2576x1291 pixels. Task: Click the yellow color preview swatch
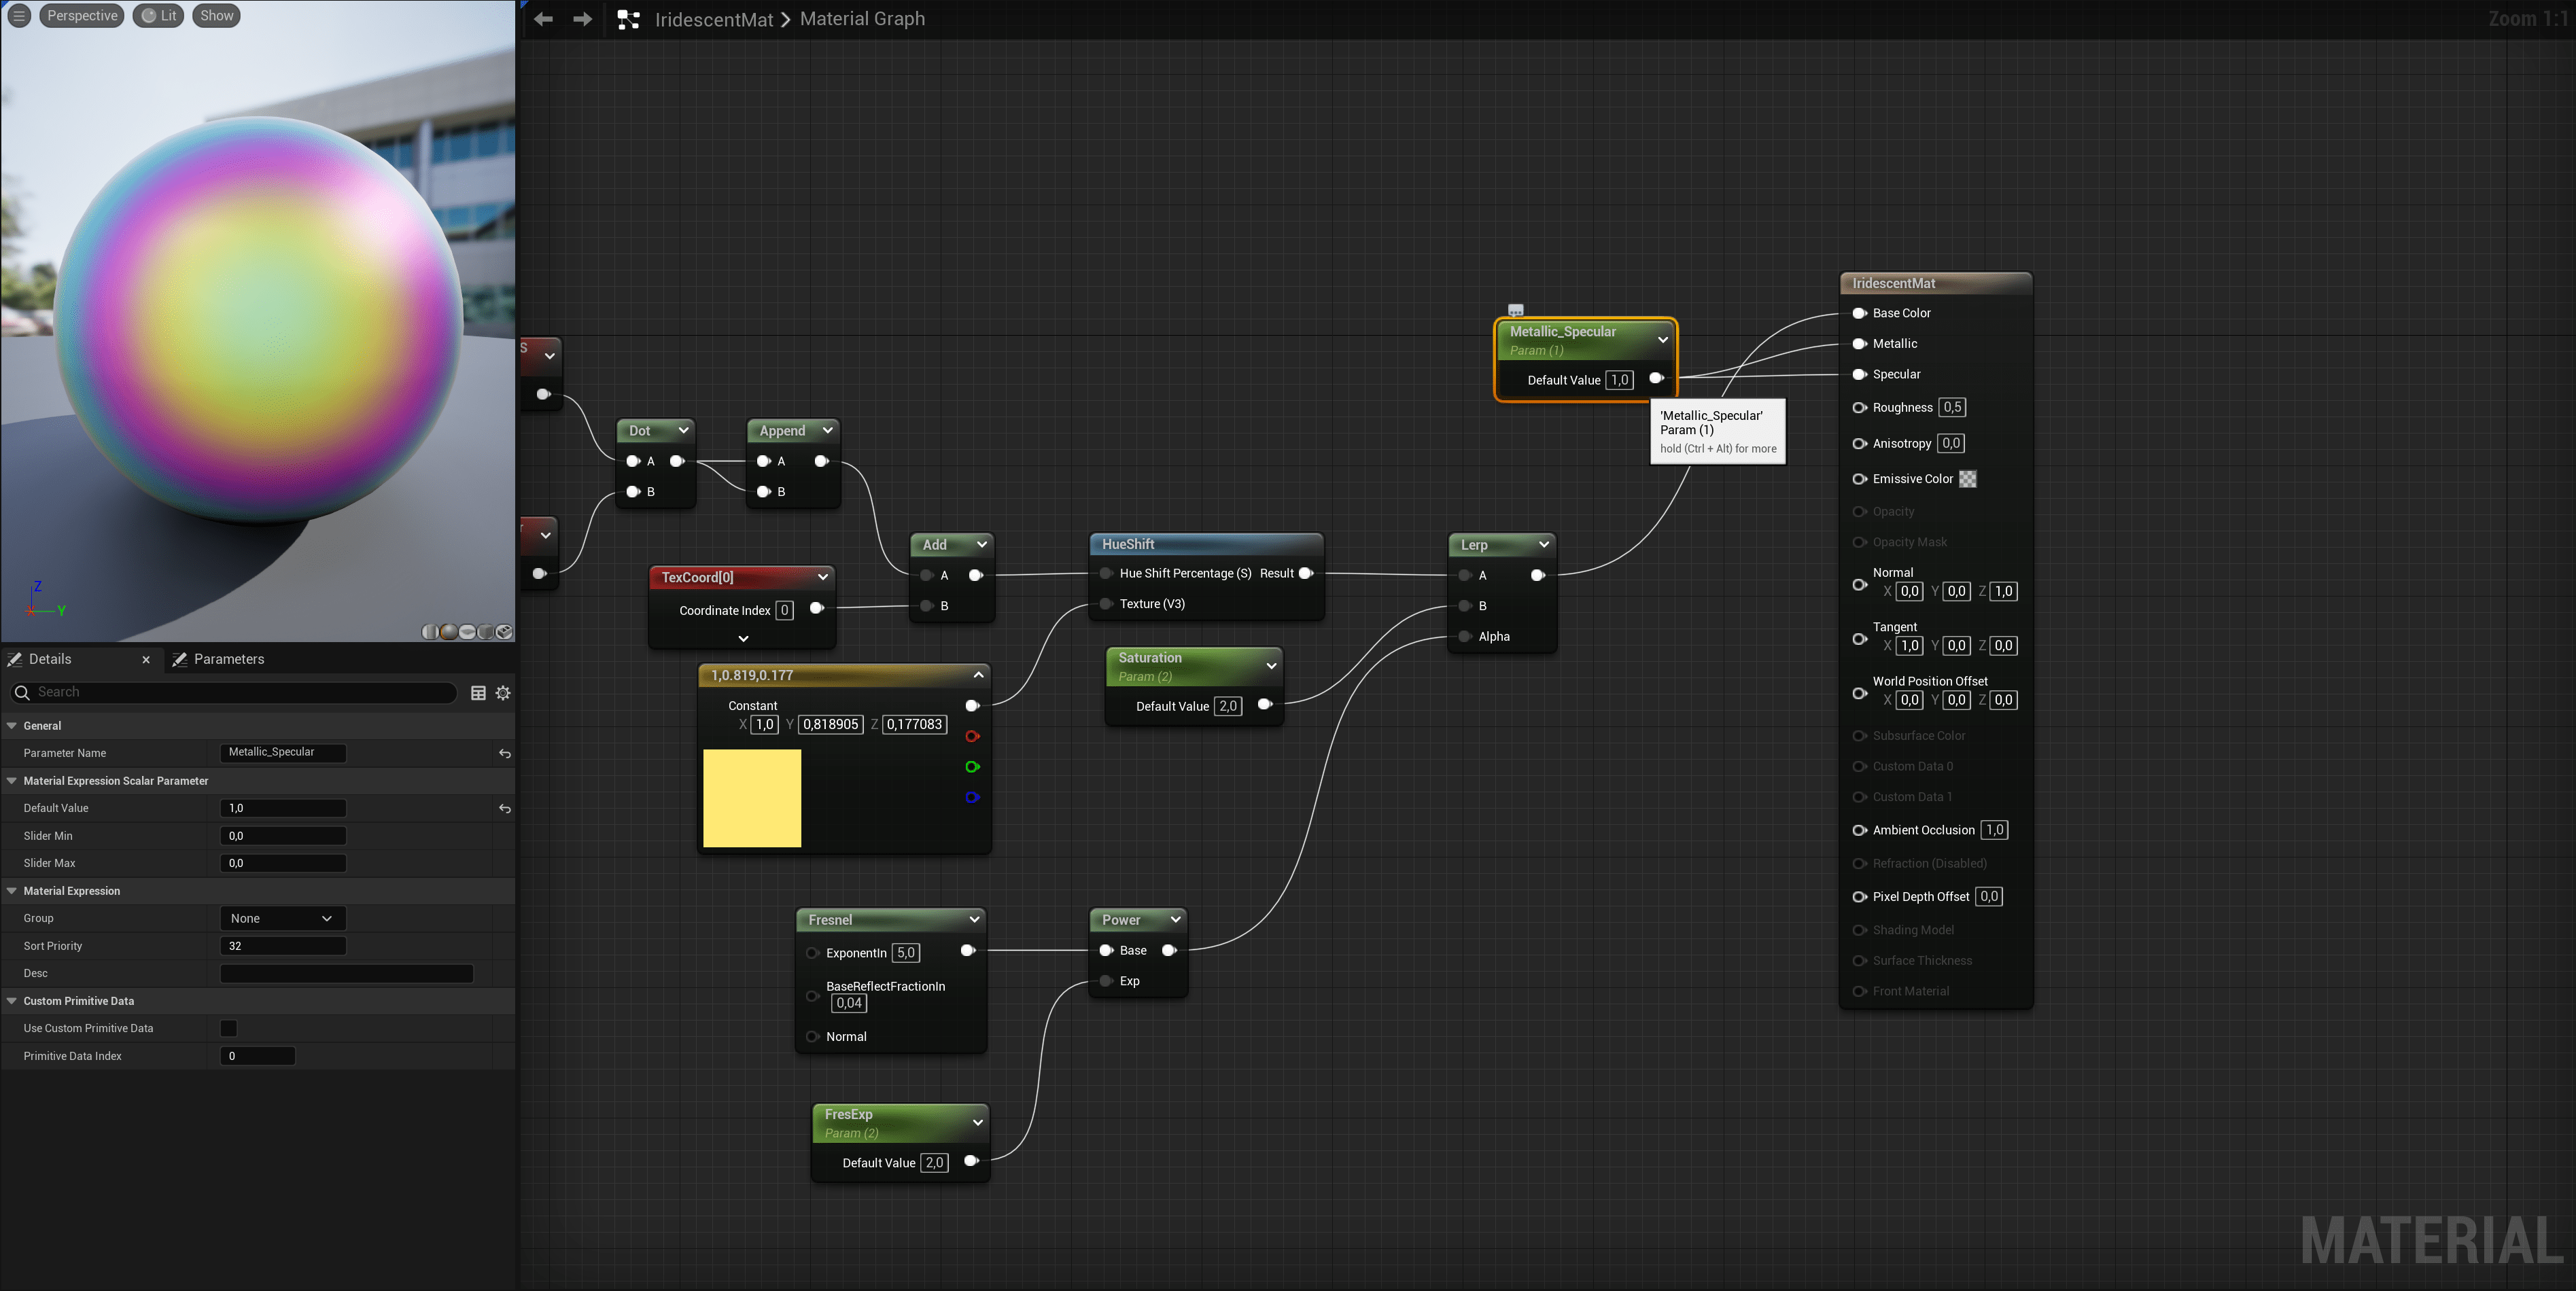point(752,798)
